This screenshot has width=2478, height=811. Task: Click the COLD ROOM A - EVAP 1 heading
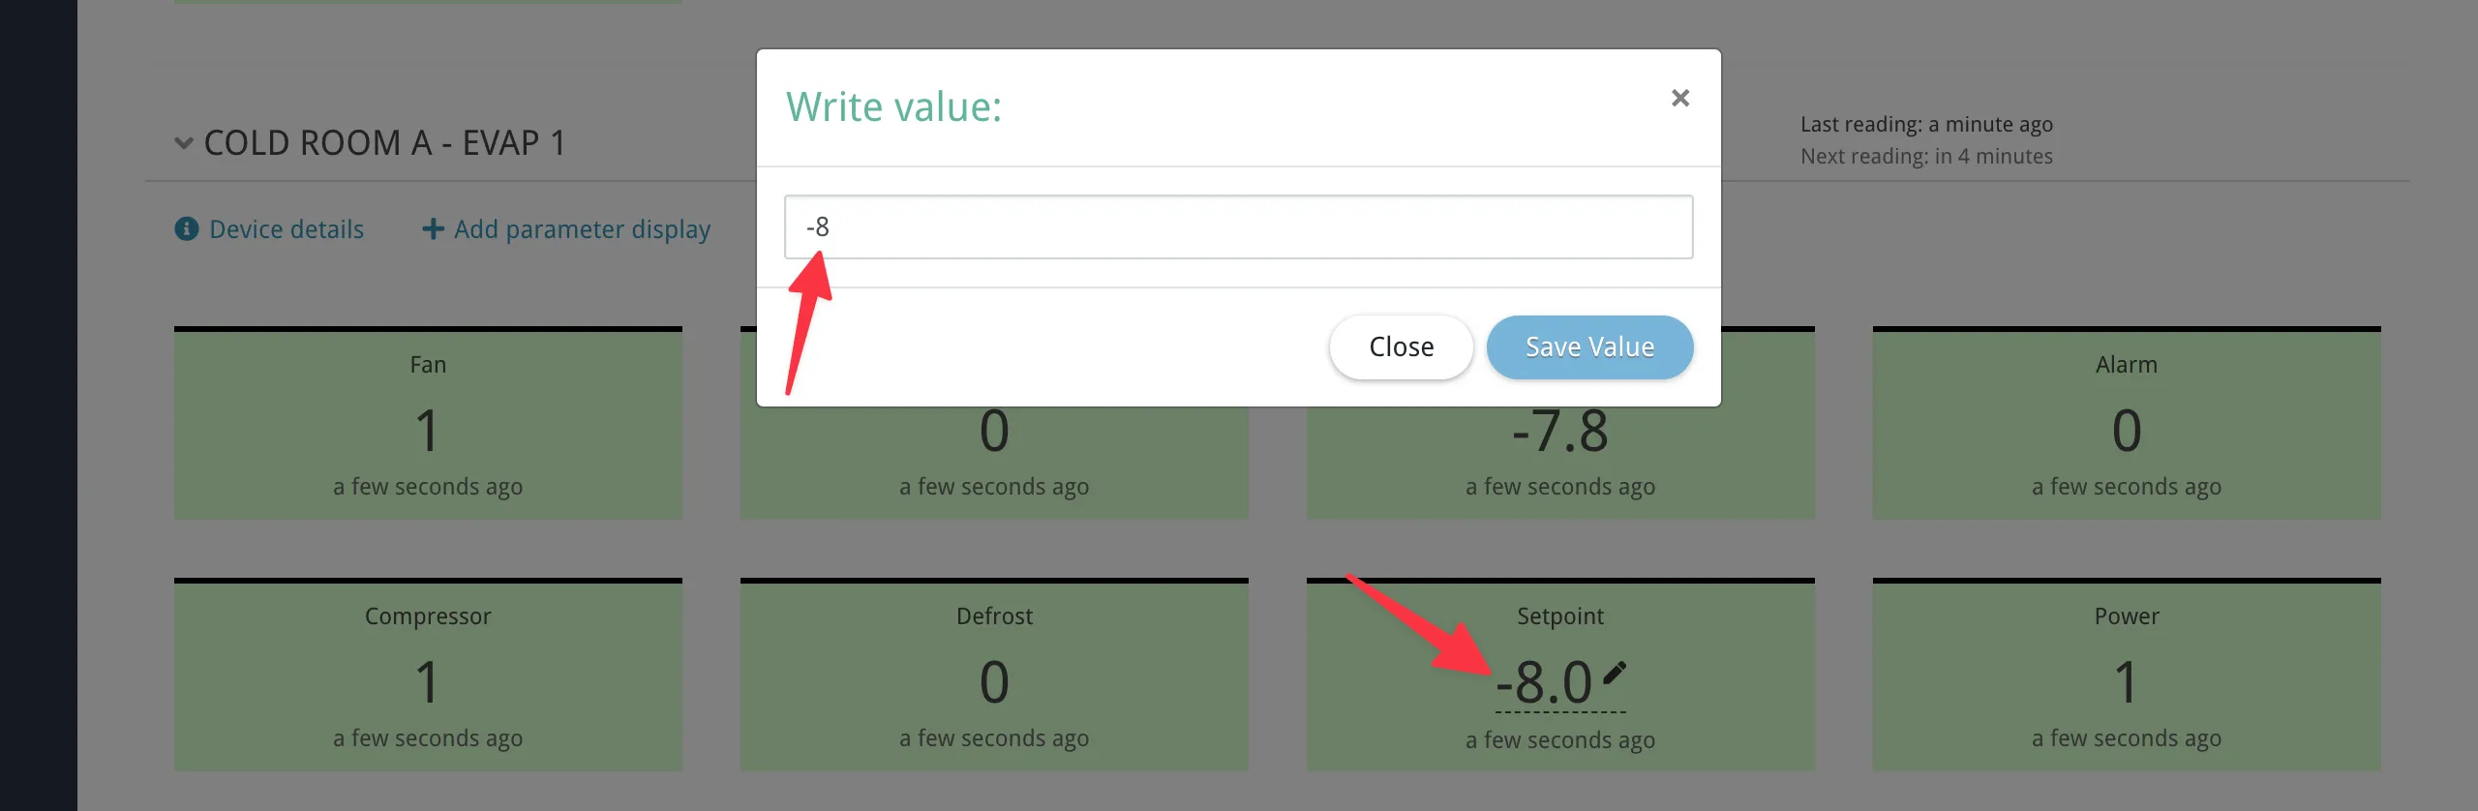click(x=384, y=143)
